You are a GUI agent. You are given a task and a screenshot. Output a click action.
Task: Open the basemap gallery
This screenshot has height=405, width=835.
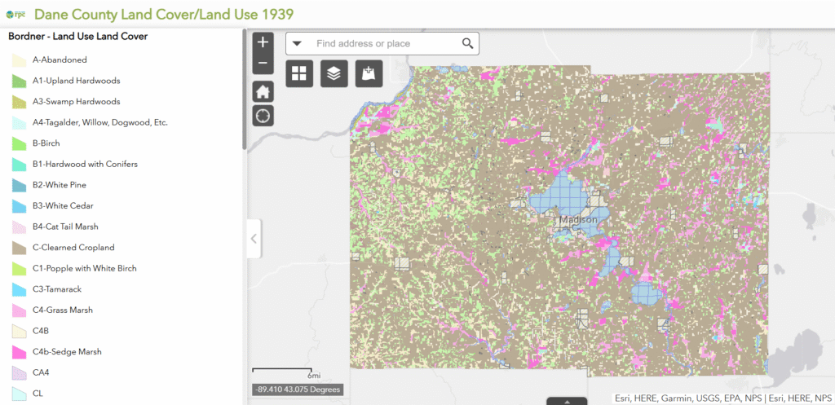click(299, 73)
